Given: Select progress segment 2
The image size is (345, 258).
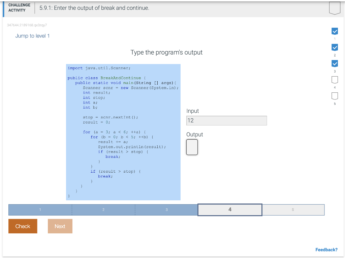Looking at the screenshot, I should pos(103,209).
